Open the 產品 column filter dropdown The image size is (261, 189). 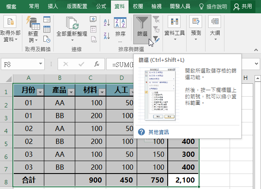(x=71, y=92)
